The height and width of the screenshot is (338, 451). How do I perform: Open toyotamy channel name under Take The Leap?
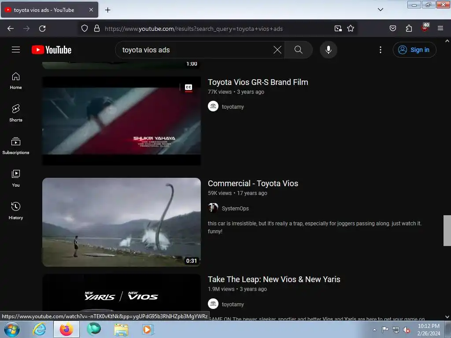click(233, 305)
